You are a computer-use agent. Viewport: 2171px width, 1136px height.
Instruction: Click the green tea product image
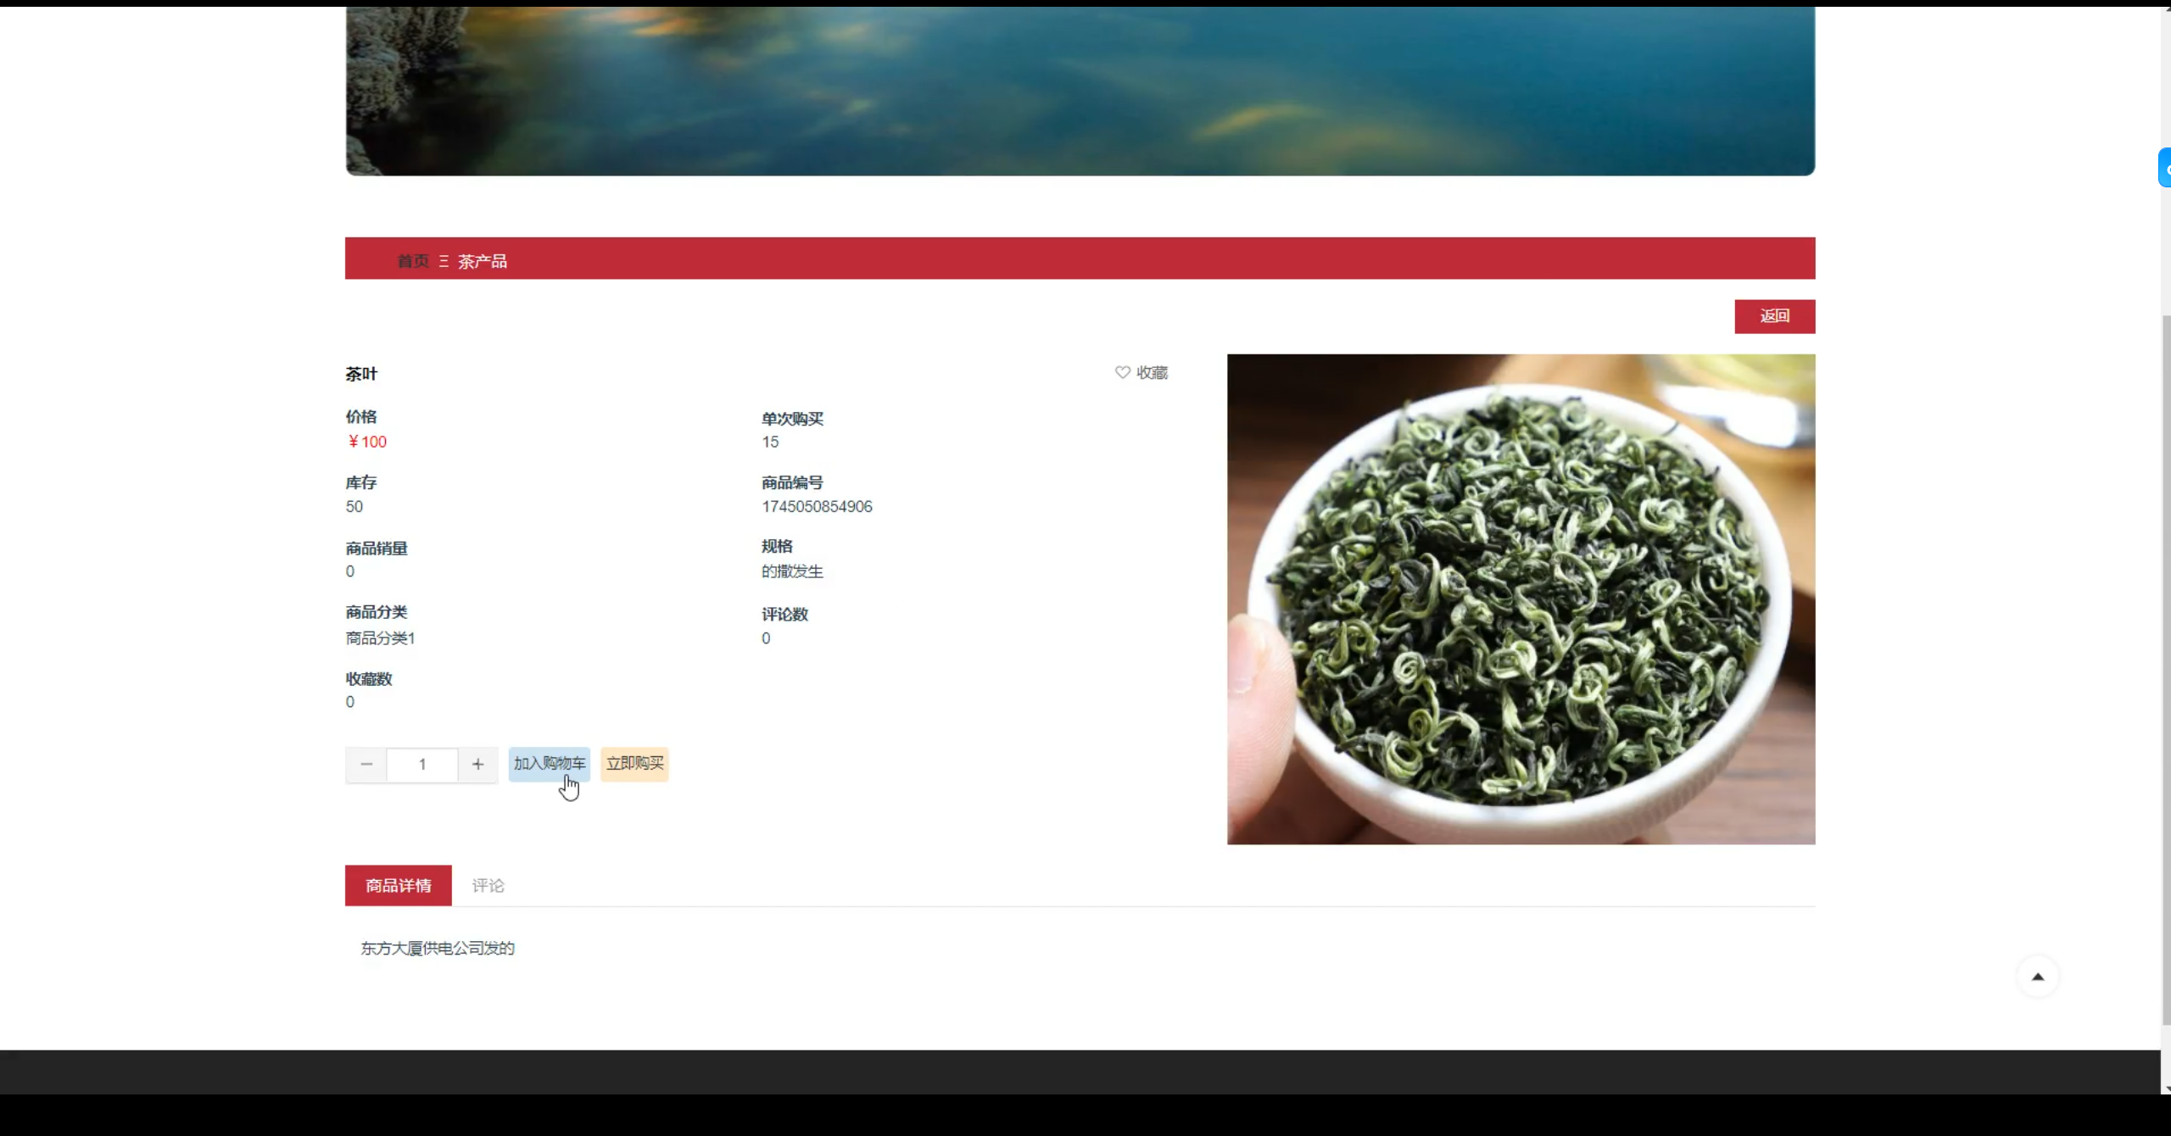pos(1521,599)
